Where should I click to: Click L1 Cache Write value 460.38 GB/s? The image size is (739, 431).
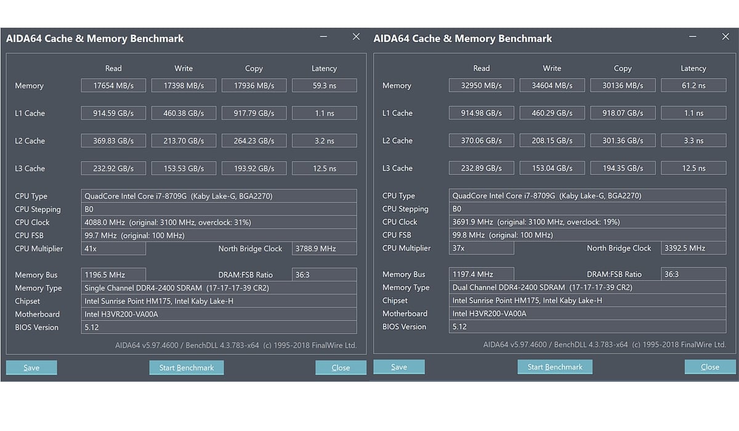tap(184, 113)
